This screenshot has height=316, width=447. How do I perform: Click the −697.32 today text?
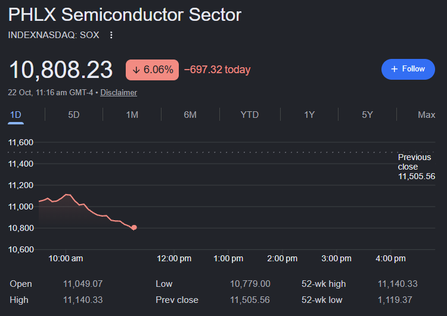[x=217, y=70]
